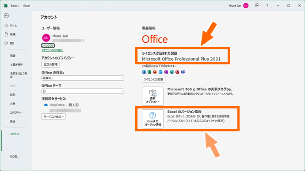This screenshot has height=171, width=305.
Task: Click アカウントの切り替え (Switch account) link
Action: (52, 50)
